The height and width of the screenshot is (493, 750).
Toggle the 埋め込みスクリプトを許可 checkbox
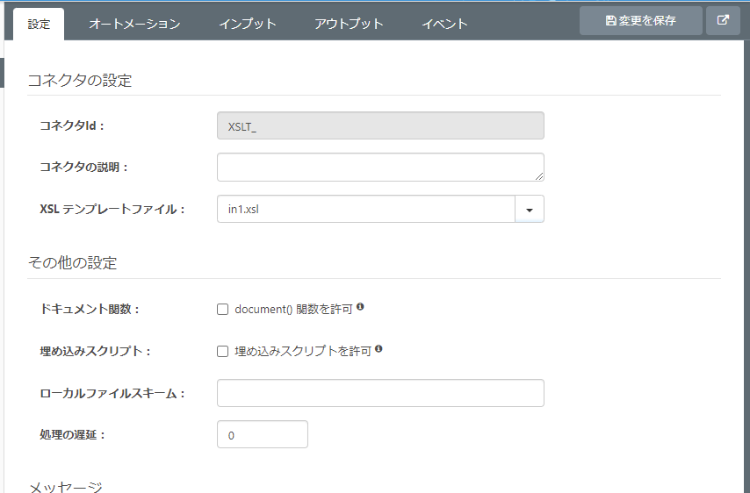223,351
